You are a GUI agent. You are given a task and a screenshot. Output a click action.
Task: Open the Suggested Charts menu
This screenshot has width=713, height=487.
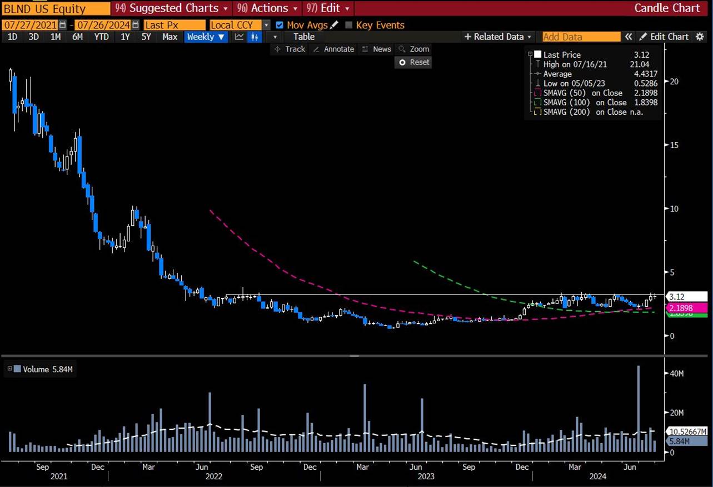point(172,8)
